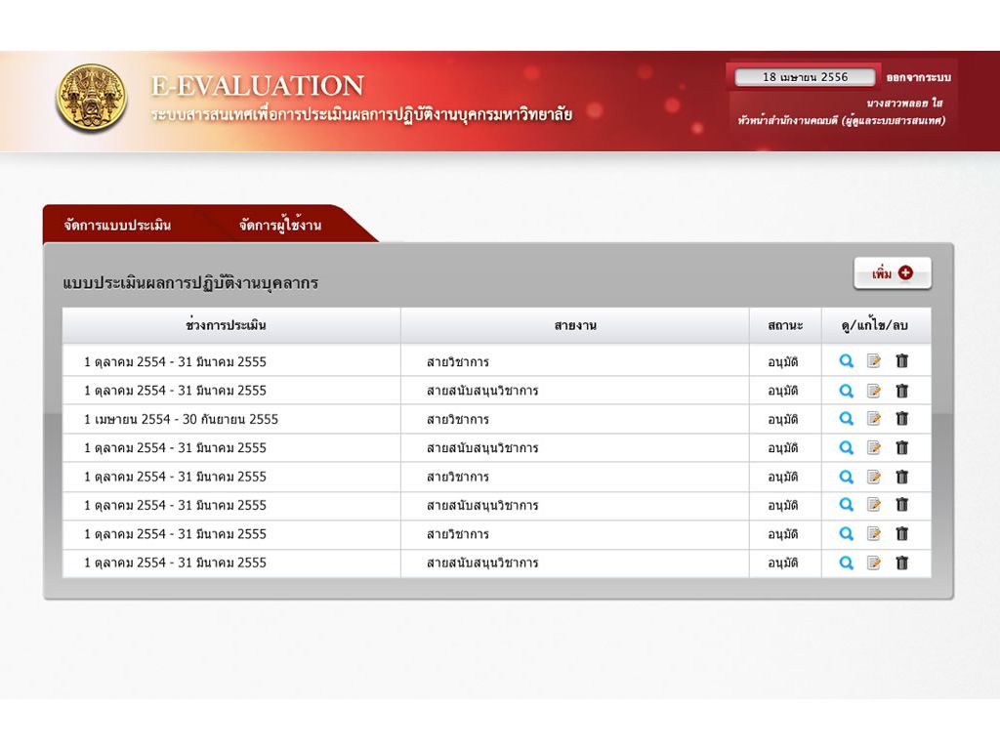Switch to the จัดการผู้ใช้งาน tab
The image size is (1000, 750).
click(280, 226)
